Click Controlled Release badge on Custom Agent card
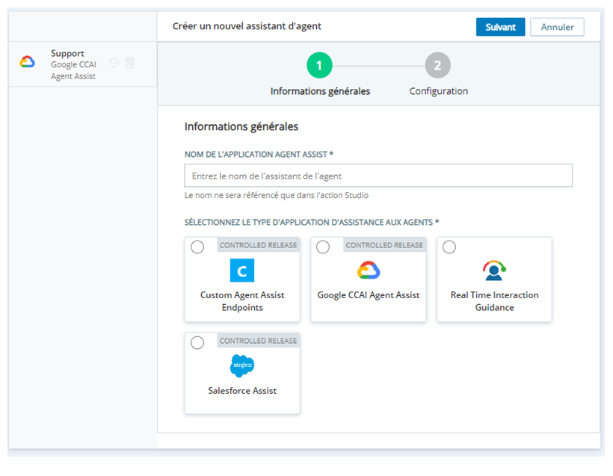Image resolution: width=613 pixels, height=476 pixels. [258, 245]
